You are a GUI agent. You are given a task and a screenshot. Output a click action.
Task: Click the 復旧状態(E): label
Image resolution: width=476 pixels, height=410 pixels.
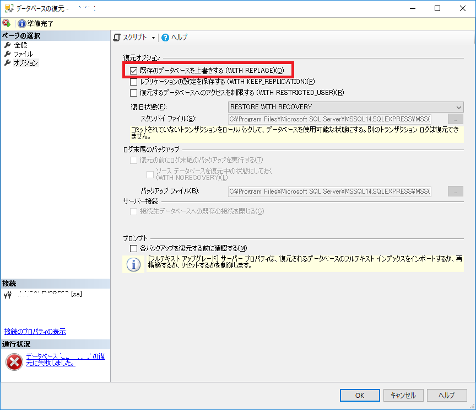(149, 107)
